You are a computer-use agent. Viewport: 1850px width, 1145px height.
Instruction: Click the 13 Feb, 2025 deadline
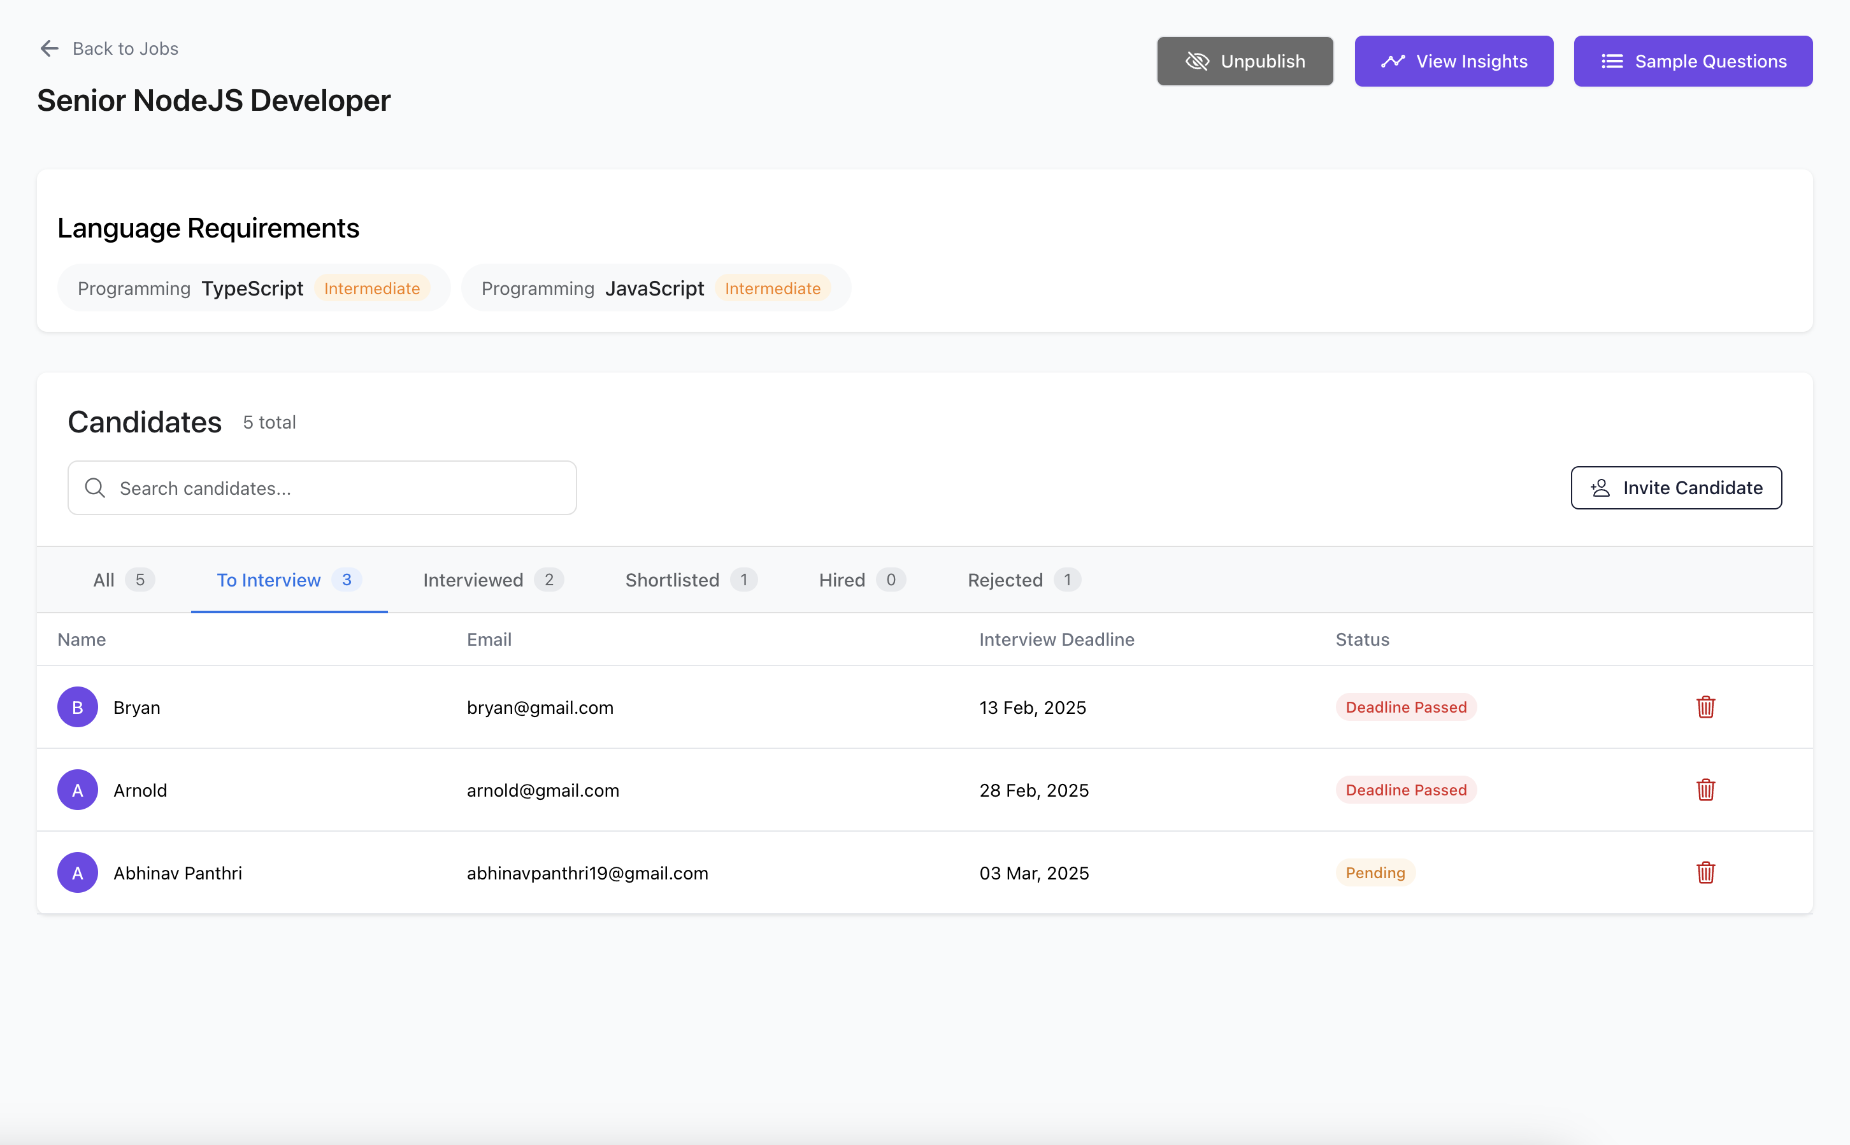pos(1033,708)
